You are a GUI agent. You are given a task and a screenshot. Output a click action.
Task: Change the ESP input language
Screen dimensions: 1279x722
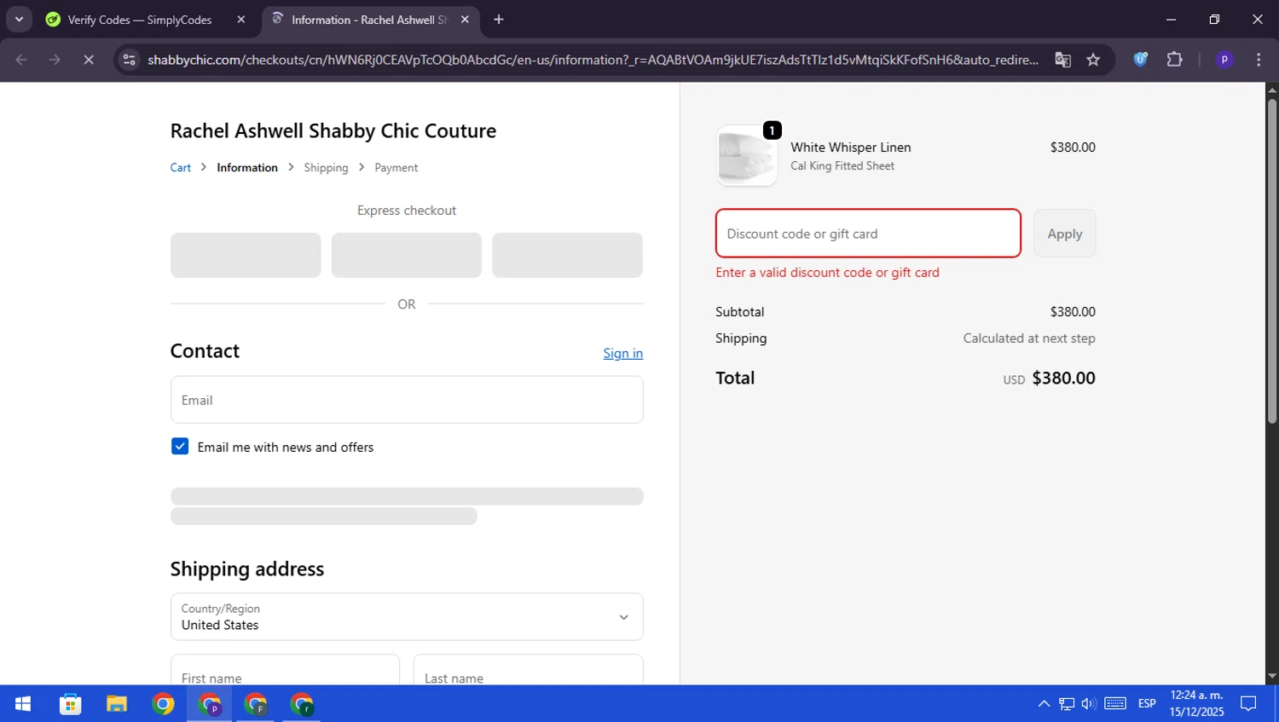point(1147,704)
